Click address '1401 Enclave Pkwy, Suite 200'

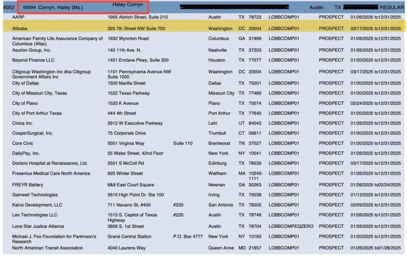coord(138,60)
